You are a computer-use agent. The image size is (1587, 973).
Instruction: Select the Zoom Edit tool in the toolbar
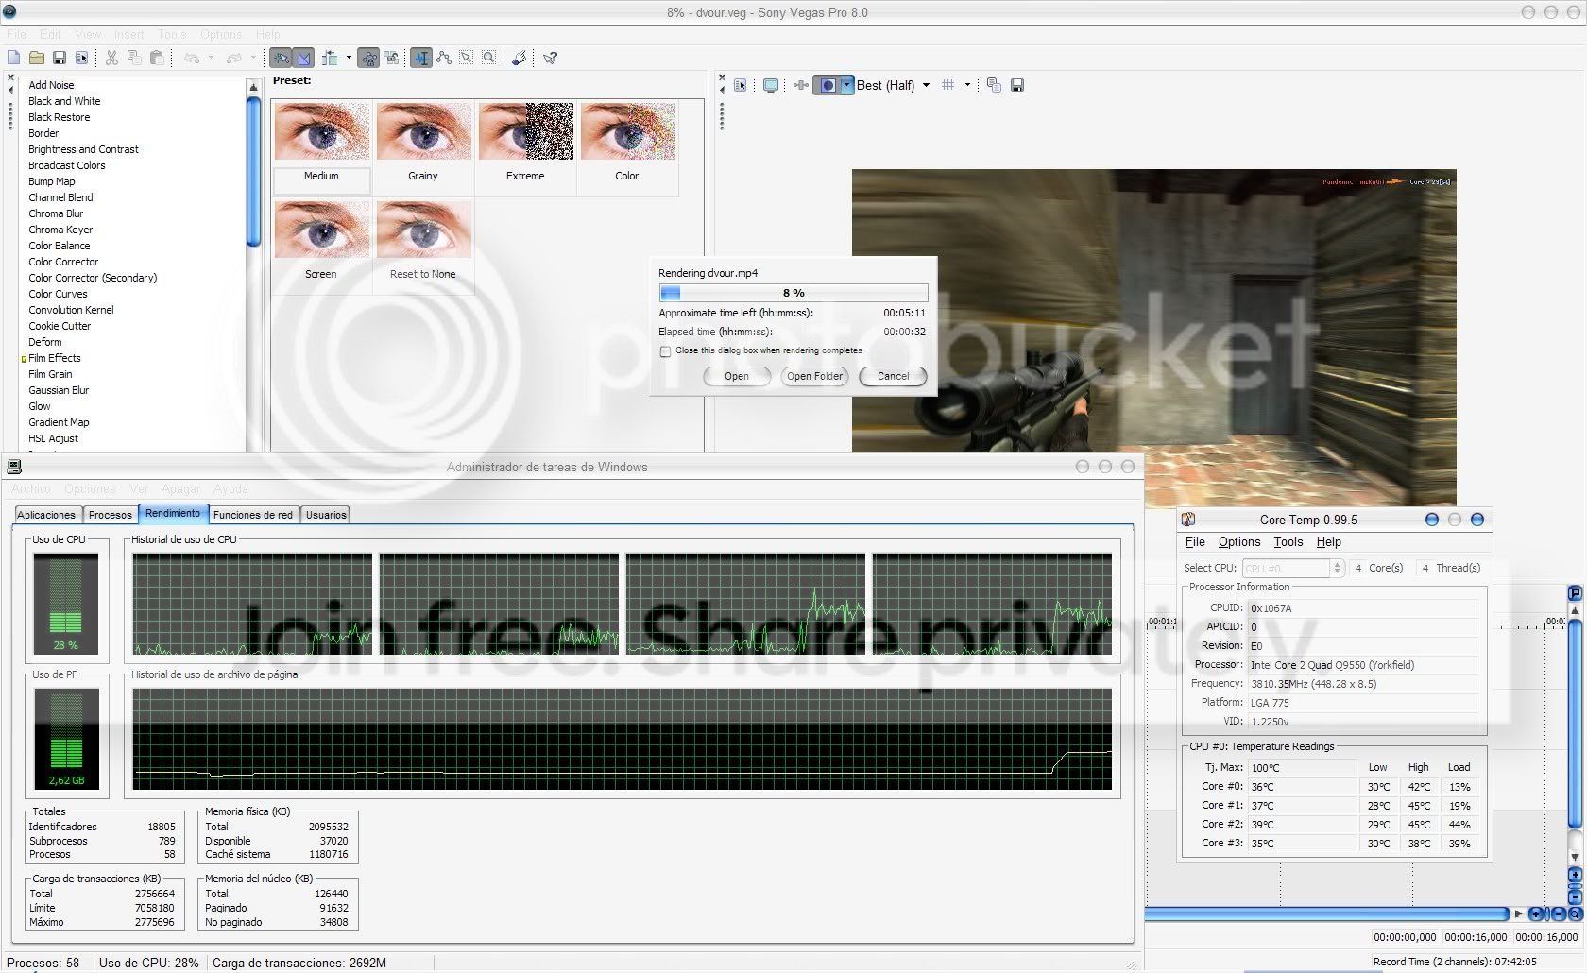click(x=489, y=58)
